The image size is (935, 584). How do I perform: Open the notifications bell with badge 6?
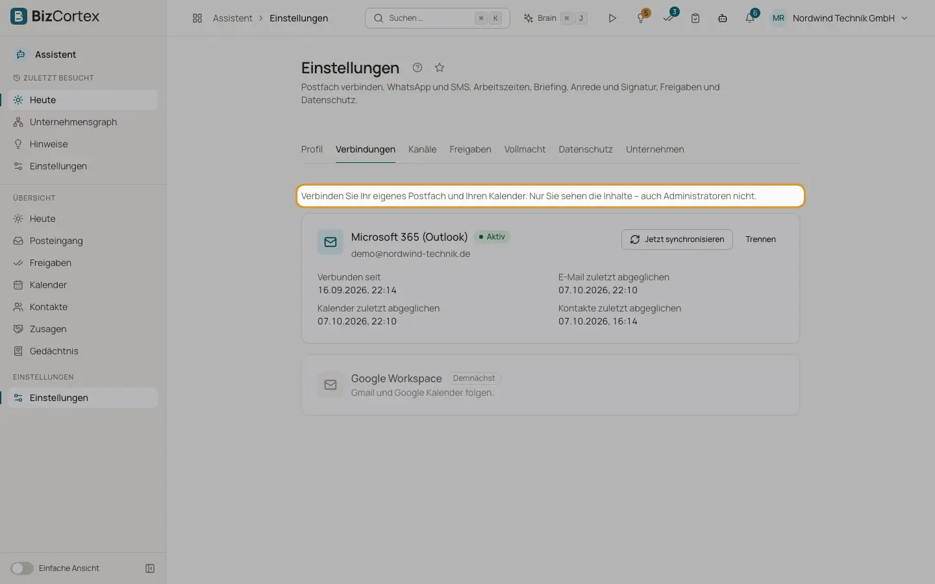(x=750, y=18)
